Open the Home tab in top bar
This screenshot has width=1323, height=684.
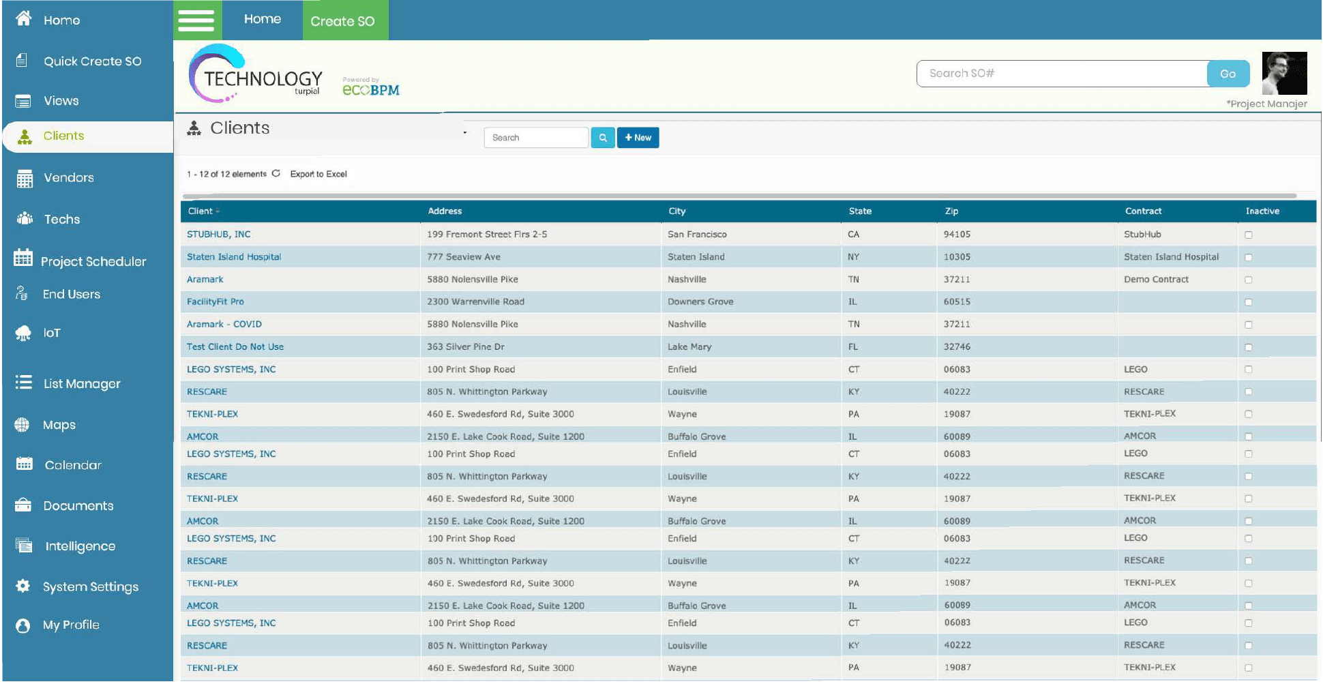(x=263, y=20)
